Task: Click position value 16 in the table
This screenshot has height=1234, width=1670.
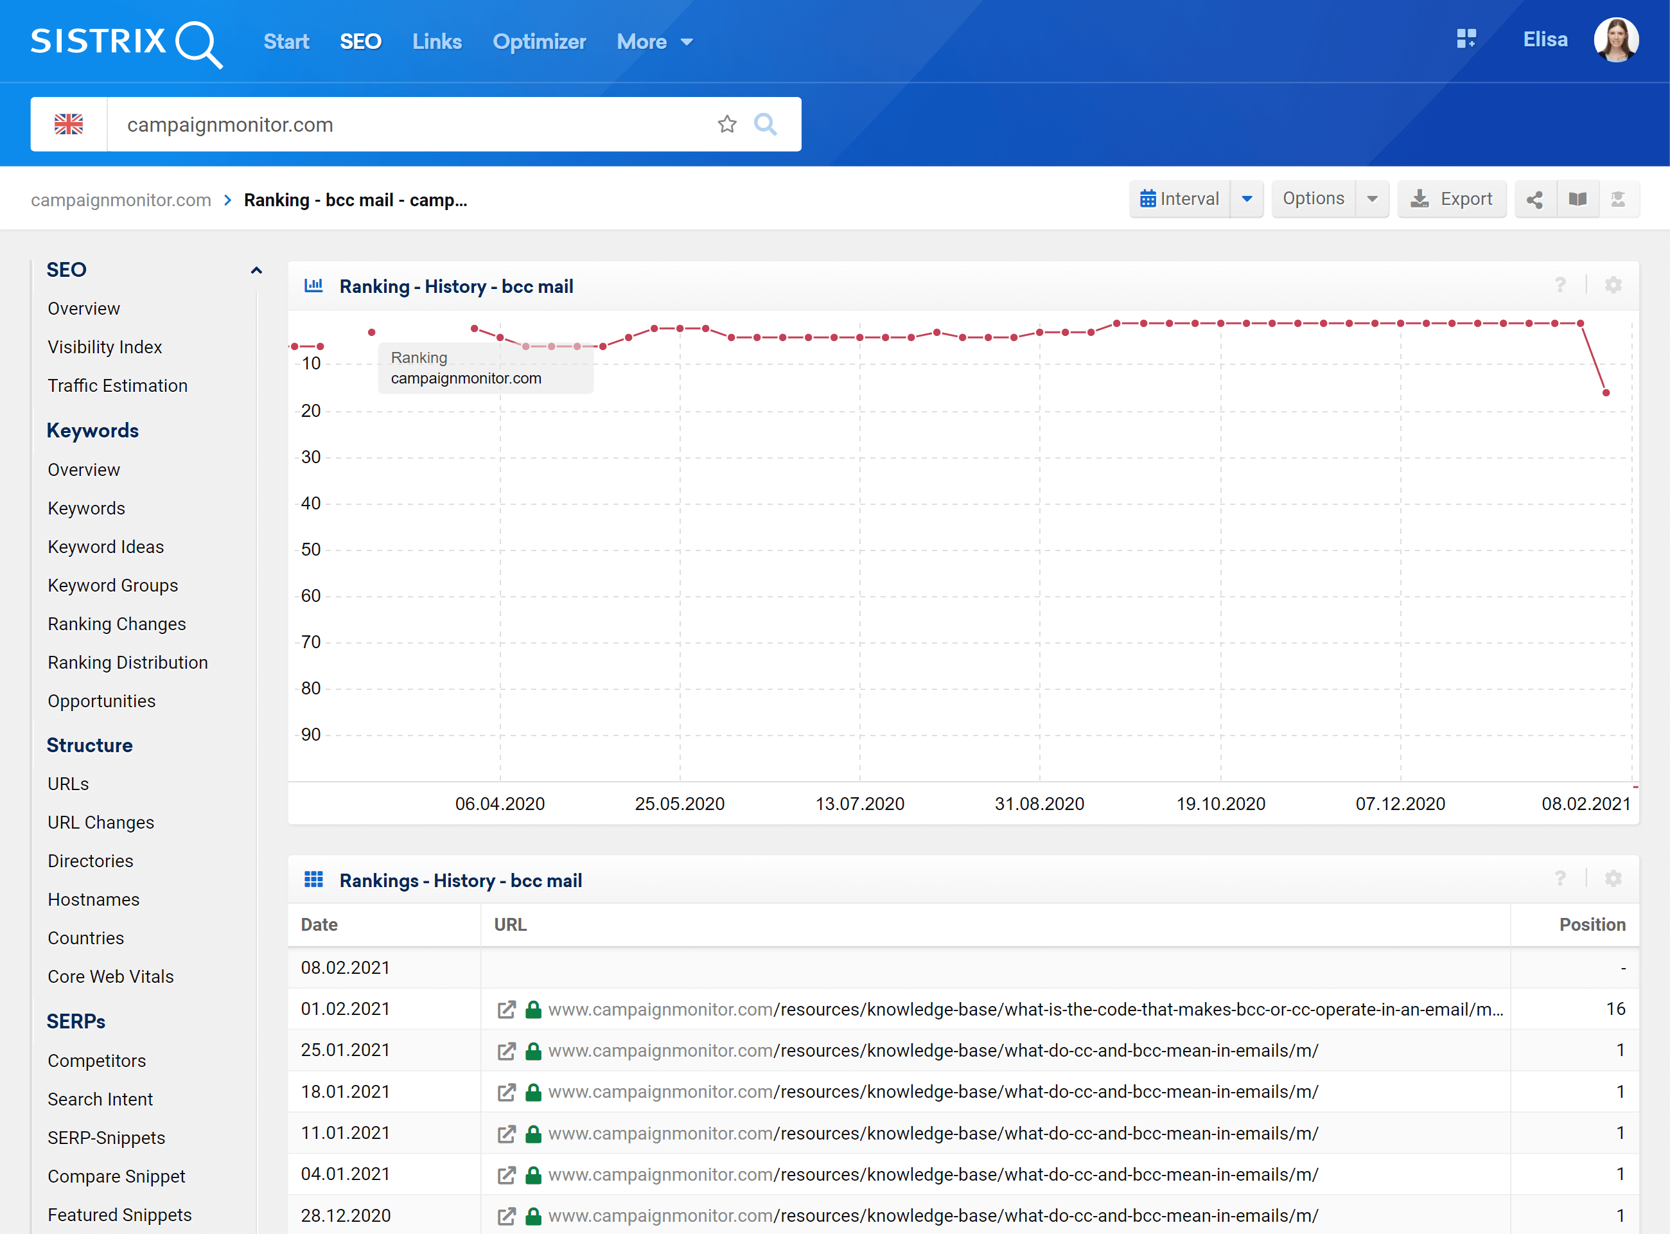Action: (x=1616, y=1009)
